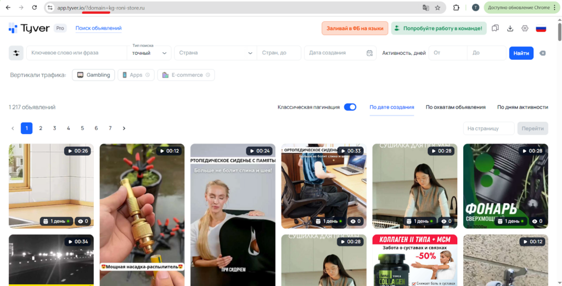Screen dimensions: 562x286
Task: Go to next pagination page arrow
Action: pyautogui.click(x=124, y=128)
